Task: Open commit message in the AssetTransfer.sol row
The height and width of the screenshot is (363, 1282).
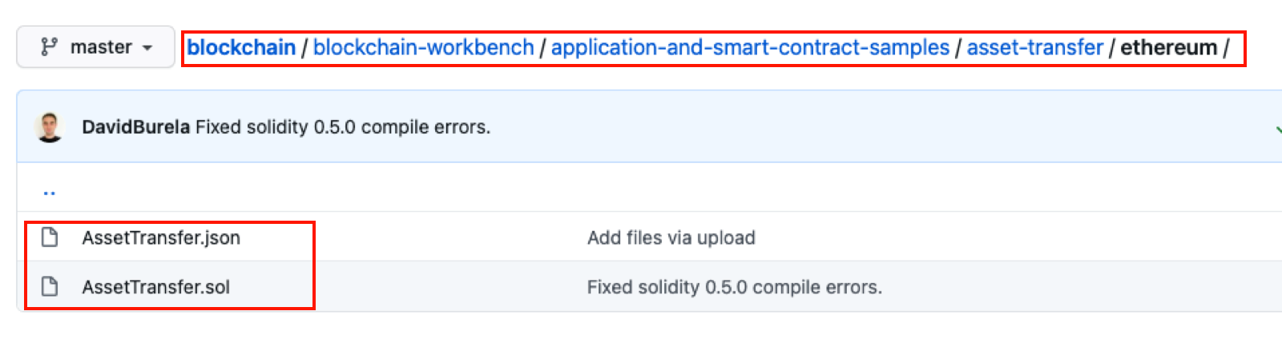Action: (734, 287)
